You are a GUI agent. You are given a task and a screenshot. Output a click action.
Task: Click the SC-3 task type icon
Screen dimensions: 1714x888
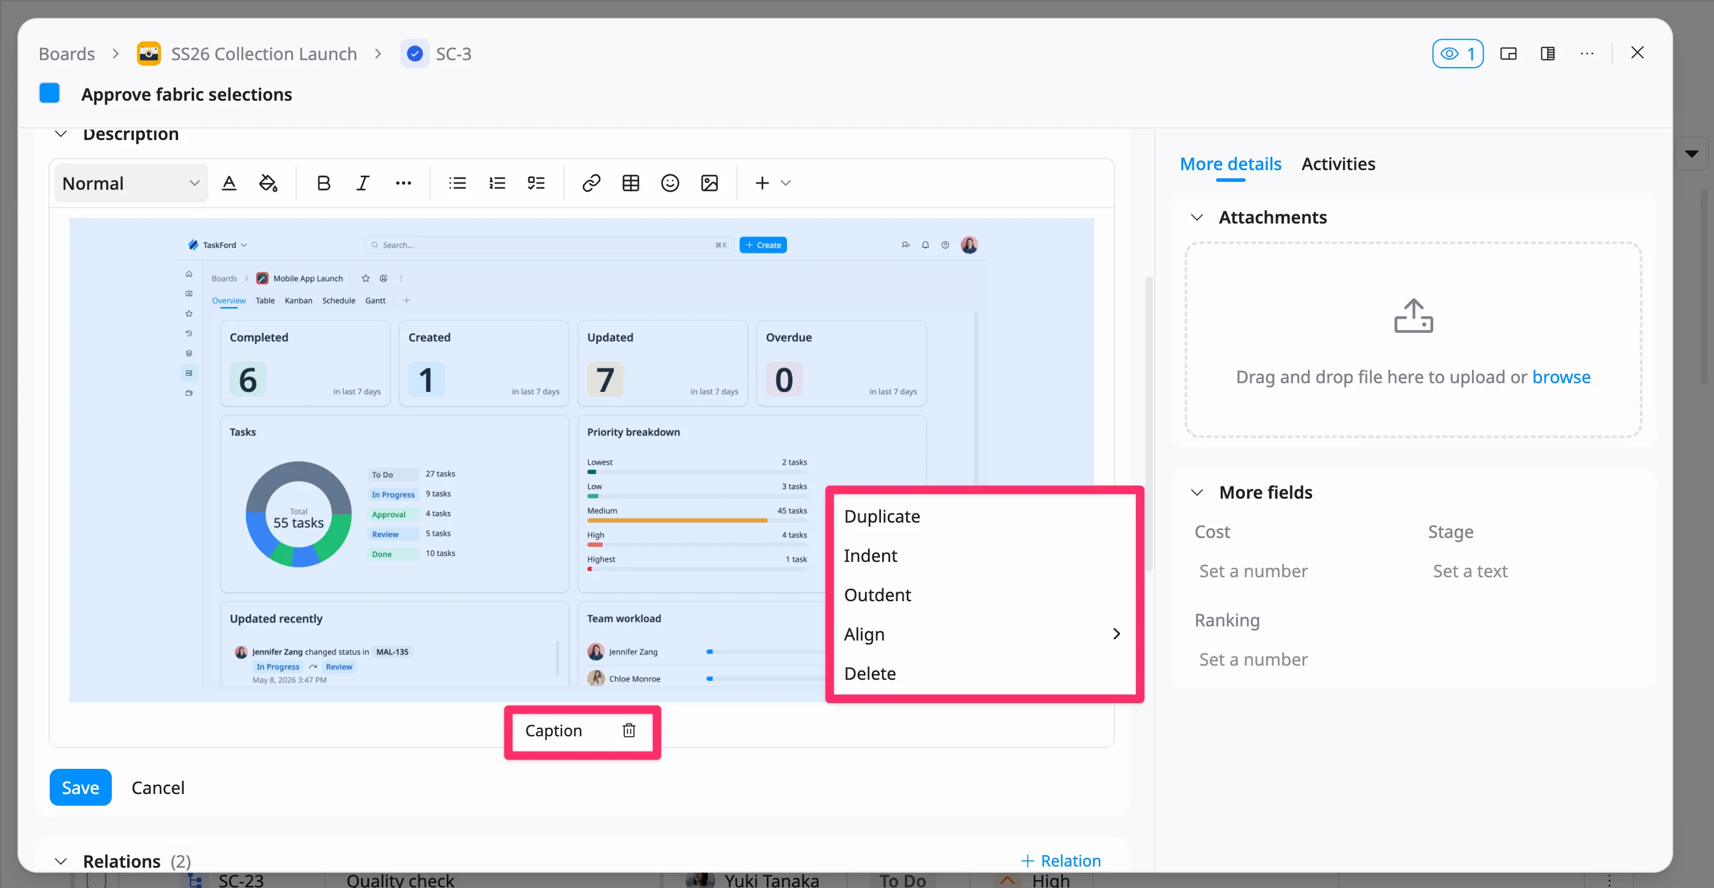coord(415,54)
